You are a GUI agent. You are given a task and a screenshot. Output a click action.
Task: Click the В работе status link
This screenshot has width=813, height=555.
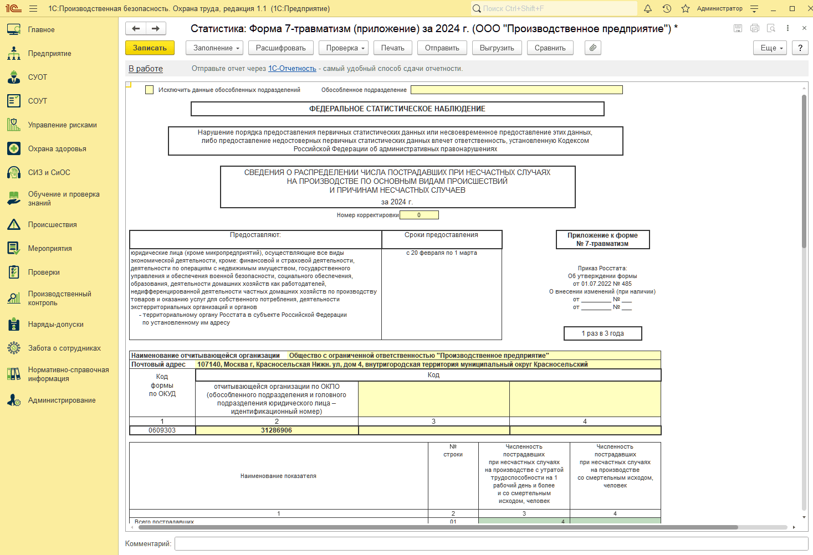point(146,69)
